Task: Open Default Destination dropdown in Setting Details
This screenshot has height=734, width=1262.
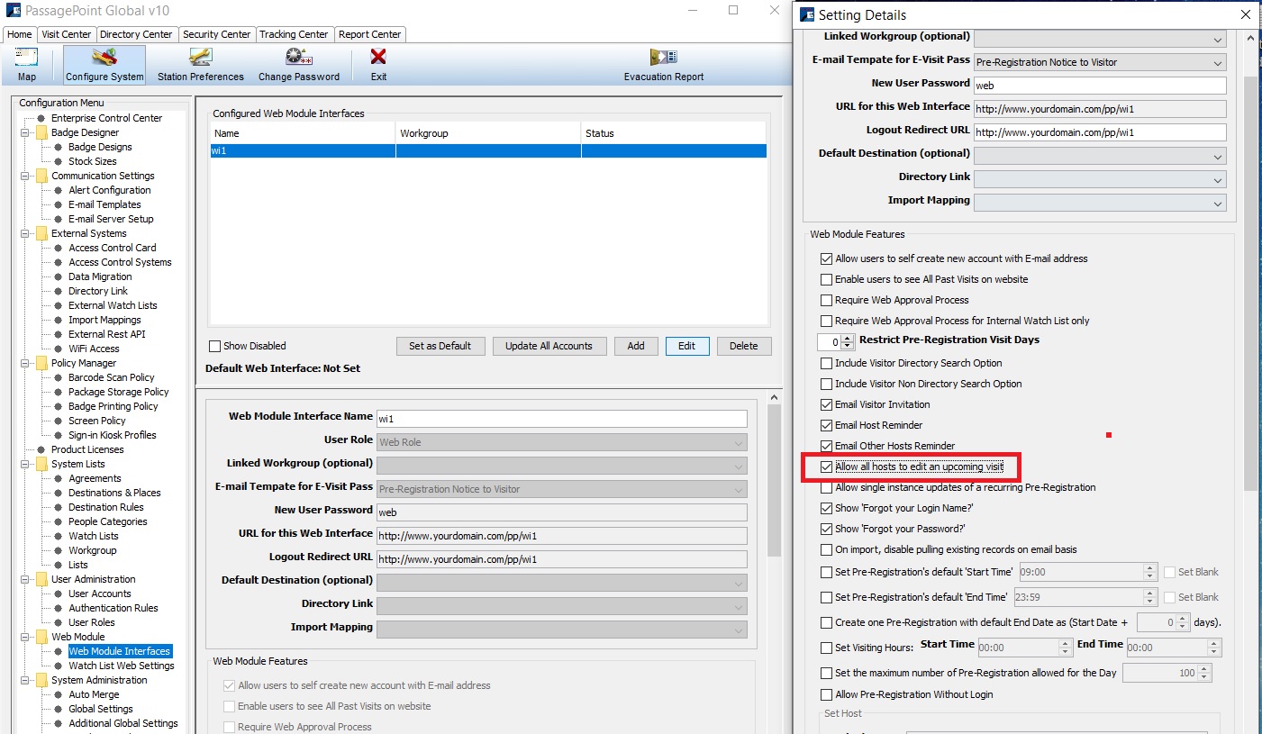Action: tap(1100, 156)
